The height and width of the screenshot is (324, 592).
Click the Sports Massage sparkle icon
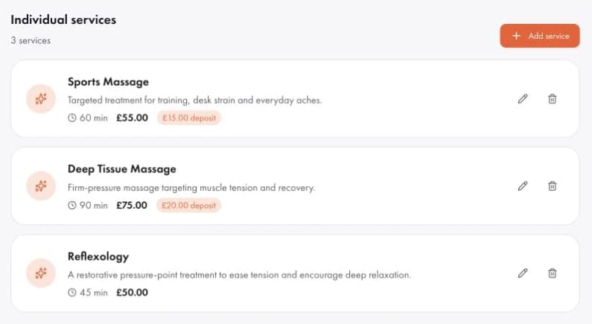point(41,99)
